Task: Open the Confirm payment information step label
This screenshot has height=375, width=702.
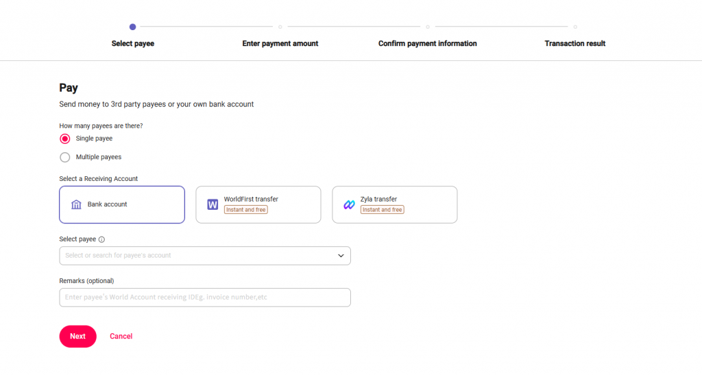Action: point(428,43)
